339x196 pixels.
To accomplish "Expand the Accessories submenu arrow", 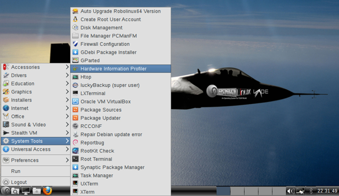I will tap(67, 67).
